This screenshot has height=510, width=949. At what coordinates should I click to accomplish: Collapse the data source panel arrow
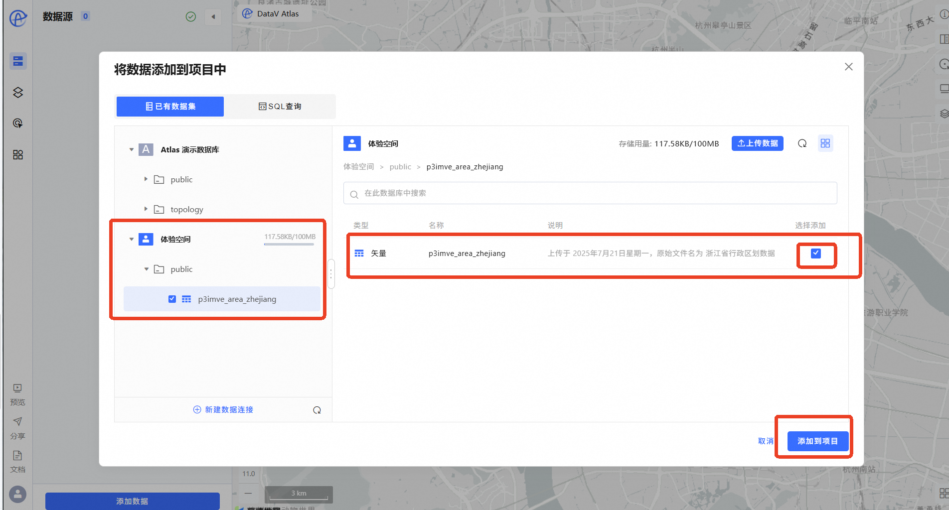click(213, 16)
